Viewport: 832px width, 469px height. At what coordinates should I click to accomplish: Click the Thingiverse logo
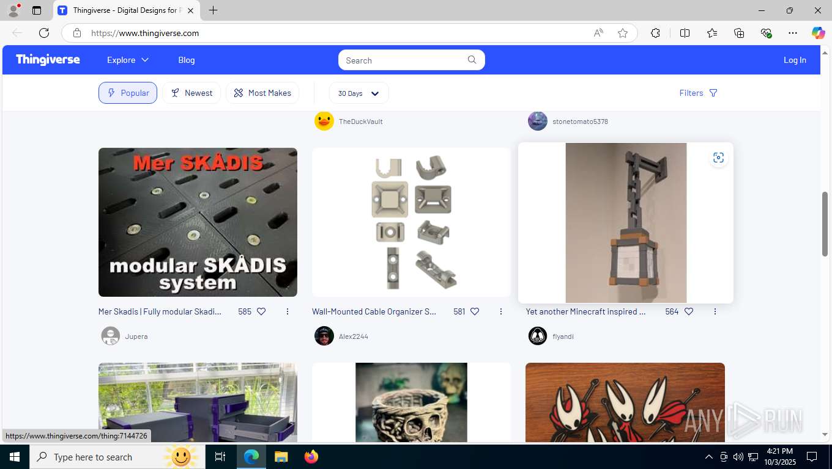[x=48, y=60]
